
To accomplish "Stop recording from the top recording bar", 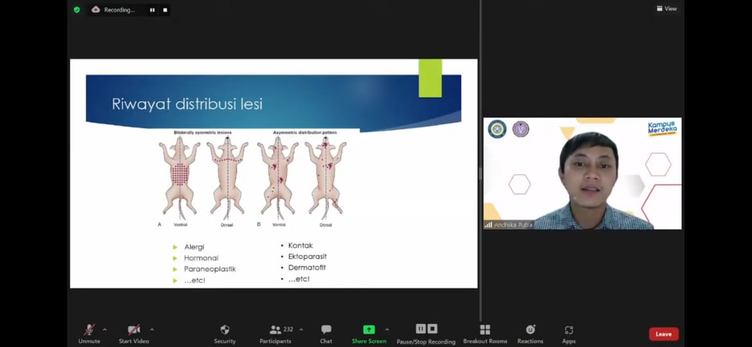I will pyautogui.click(x=165, y=10).
